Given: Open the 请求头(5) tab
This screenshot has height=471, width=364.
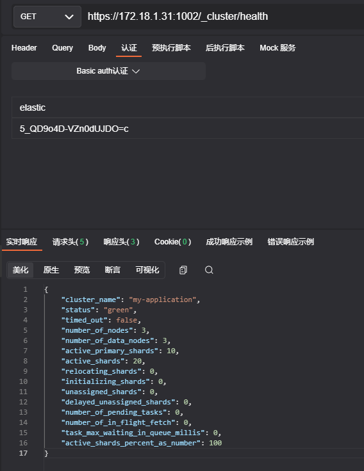Looking at the screenshot, I should [x=70, y=242].
